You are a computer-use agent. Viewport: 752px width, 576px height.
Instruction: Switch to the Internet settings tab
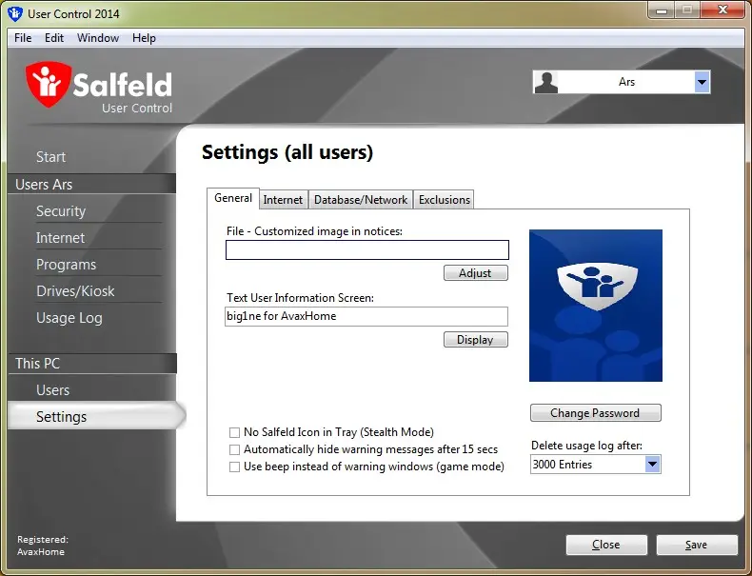[x=283, y=200]
